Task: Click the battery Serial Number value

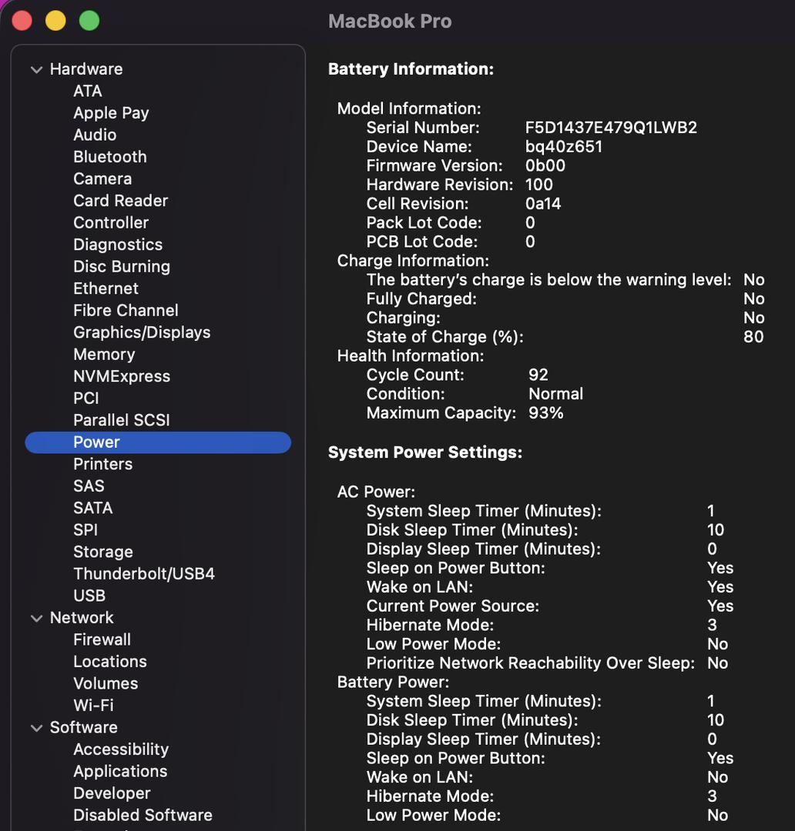Action: pyautogui.click(x=611, y=128)
